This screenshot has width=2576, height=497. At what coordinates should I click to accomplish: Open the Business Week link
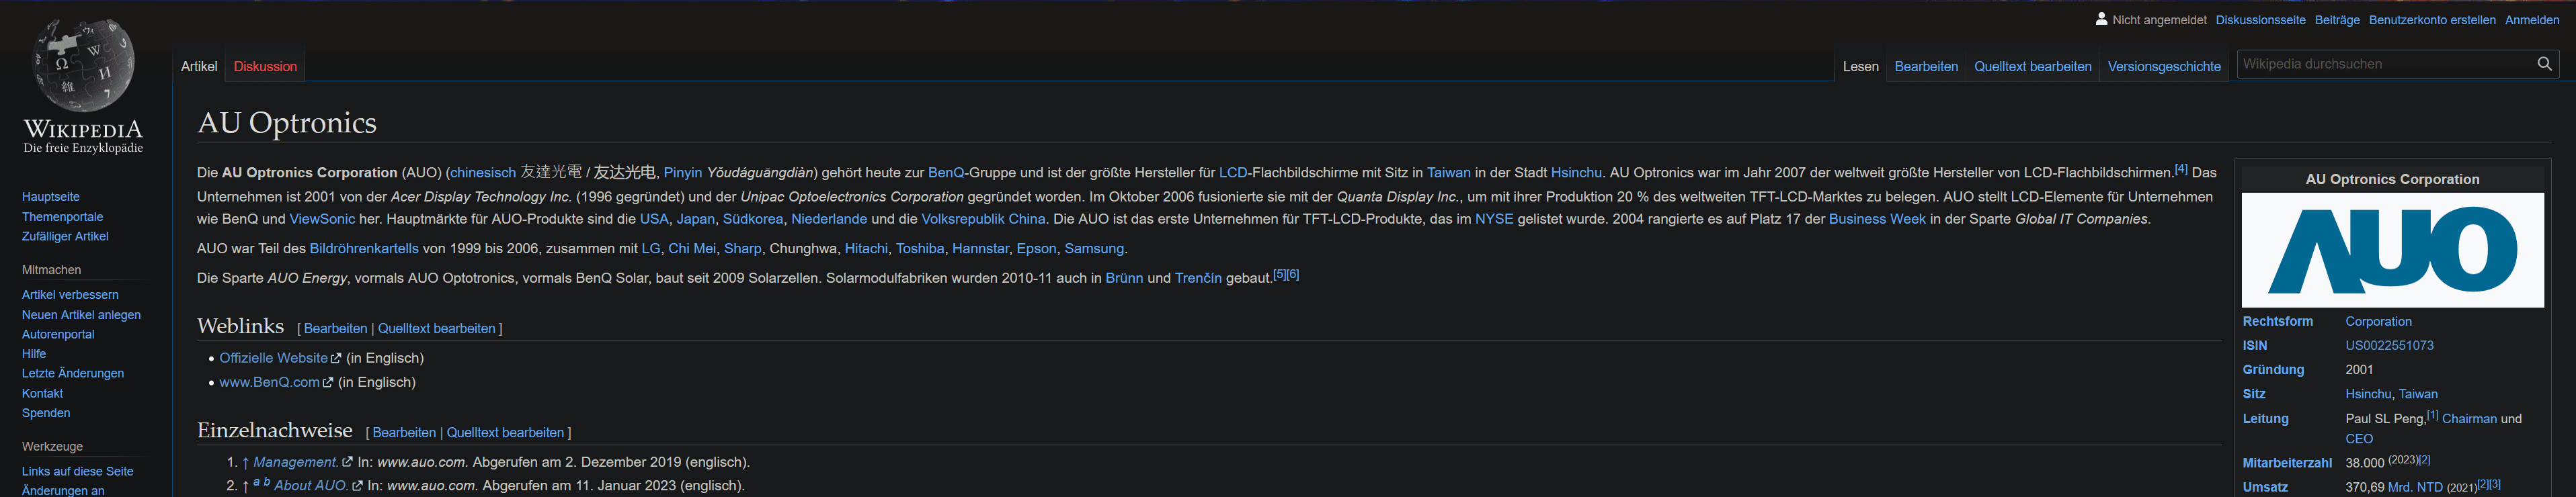1877,219
